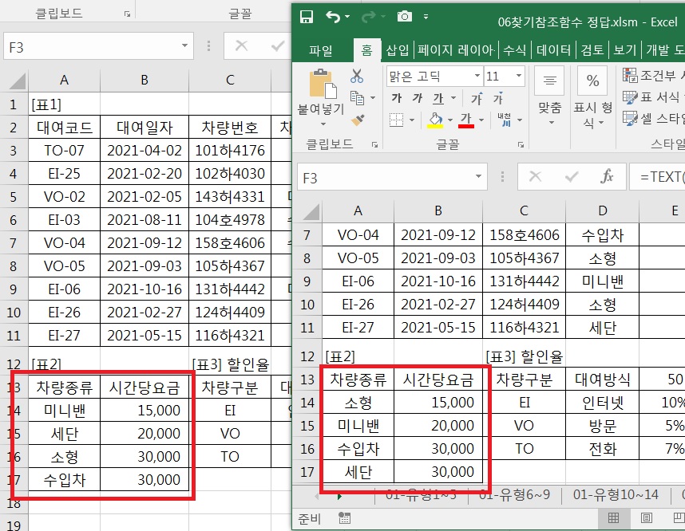
Task: Open the 삽입 ribbon tab
Action: coord(397,50)
